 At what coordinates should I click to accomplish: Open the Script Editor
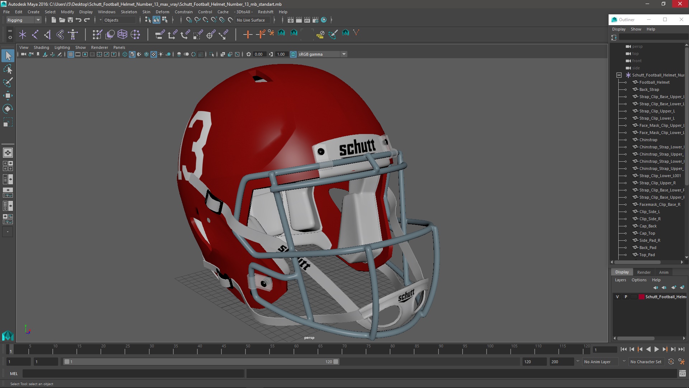(x=682, y=374)
